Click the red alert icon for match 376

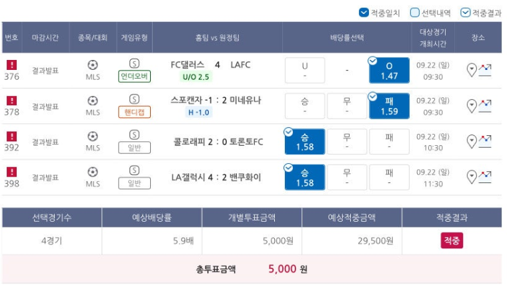point(11,65)
